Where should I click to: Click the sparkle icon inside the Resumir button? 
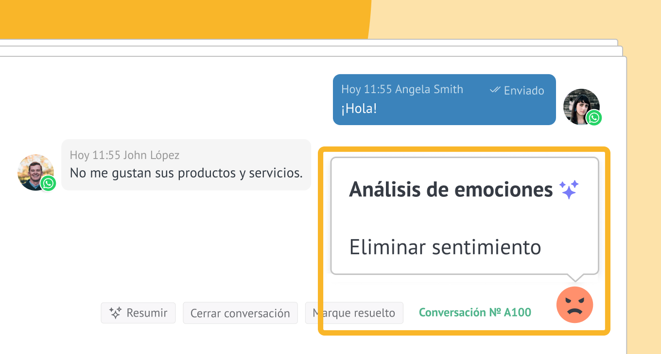115,313
